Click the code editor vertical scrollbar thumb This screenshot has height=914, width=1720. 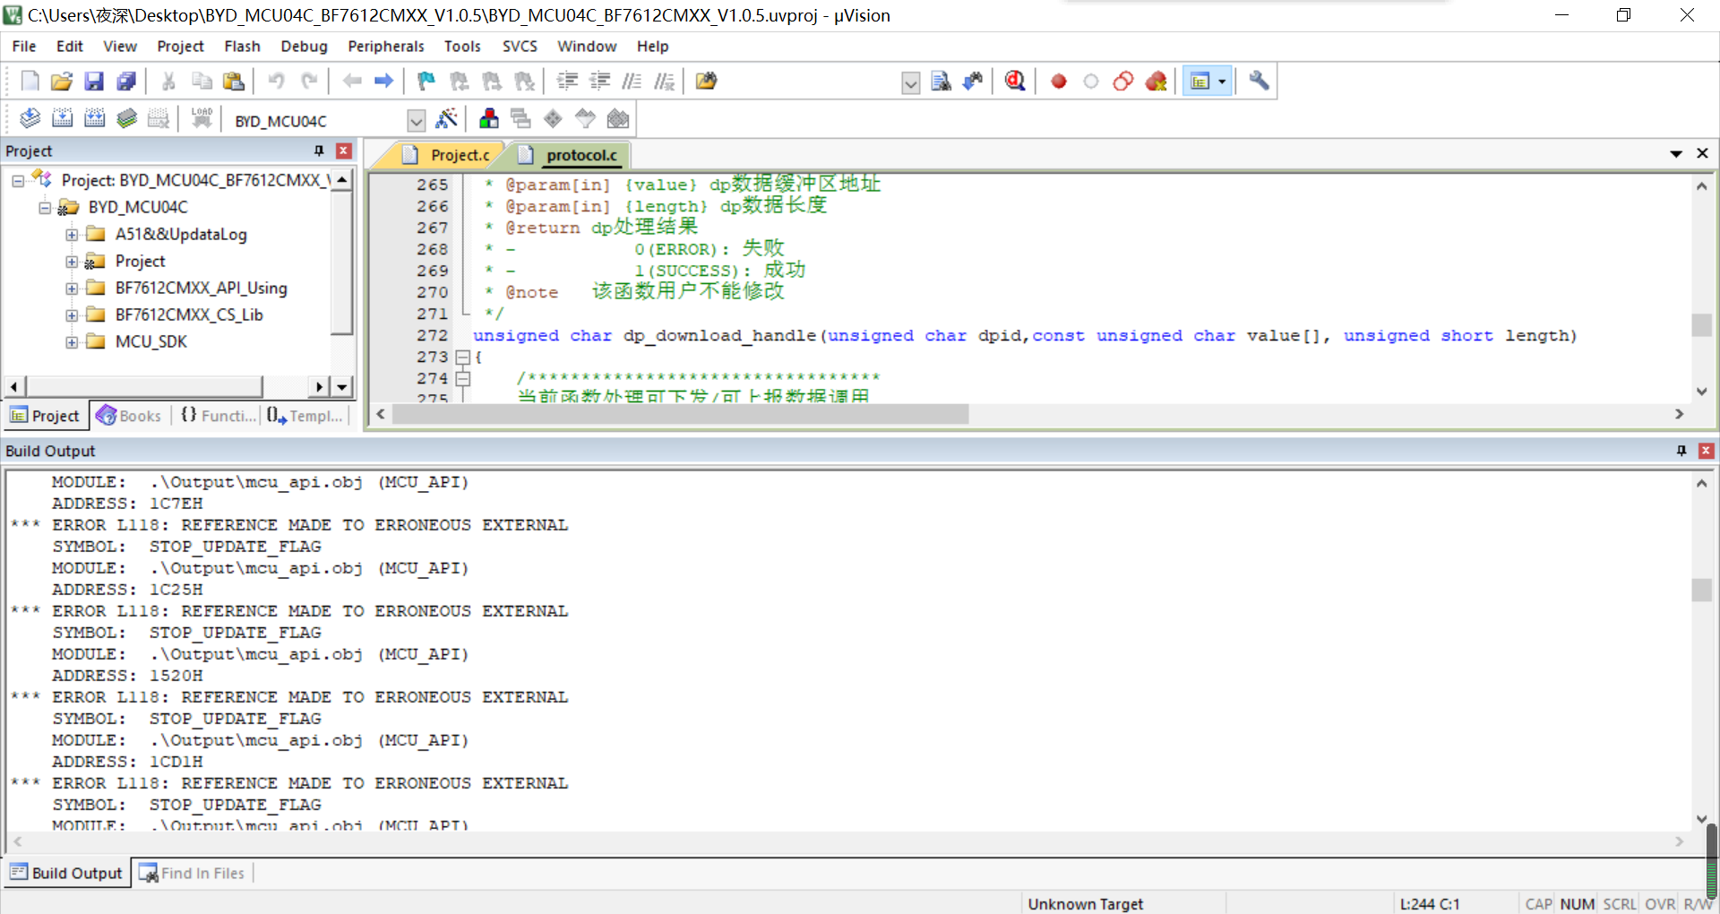pyautogui.click(x=1701, y=324)
